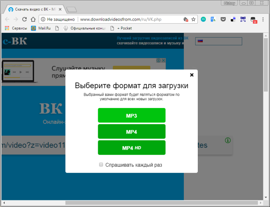This screenshot has width=270, height=207.
Task: Close the 'Скачать видео с ВК' tab
Action: coord(60,9)
